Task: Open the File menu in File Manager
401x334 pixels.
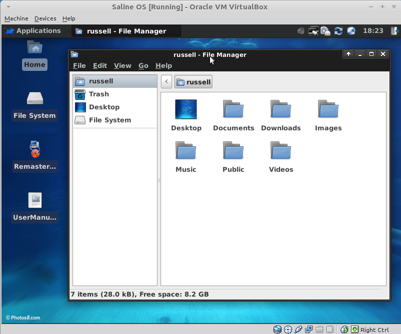Action: click(79, 65)
